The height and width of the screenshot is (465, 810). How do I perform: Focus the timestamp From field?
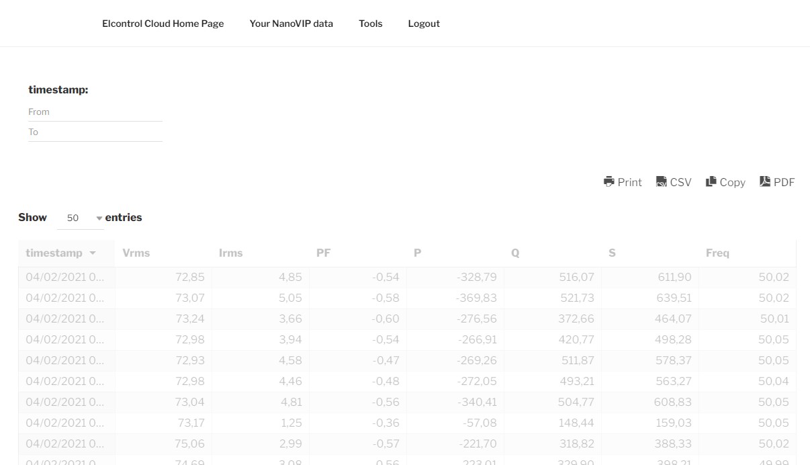tap(95, 112)
